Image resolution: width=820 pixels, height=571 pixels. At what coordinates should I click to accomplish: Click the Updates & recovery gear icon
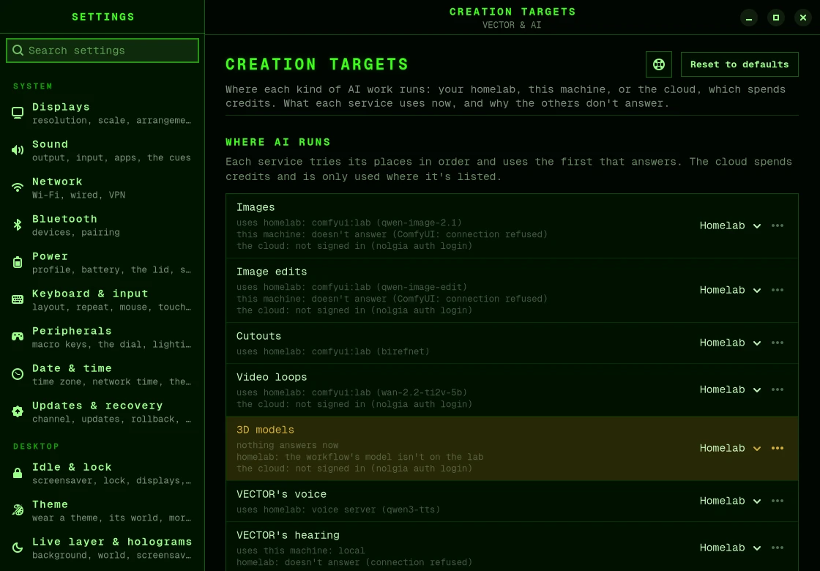[x=18, y=411]
